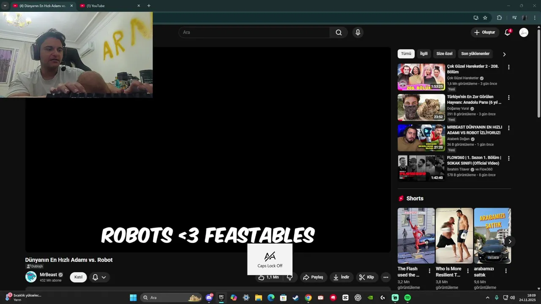
Task: Close the Dünyanın En Hızlı Adamı tab
Action: point(71,6)
